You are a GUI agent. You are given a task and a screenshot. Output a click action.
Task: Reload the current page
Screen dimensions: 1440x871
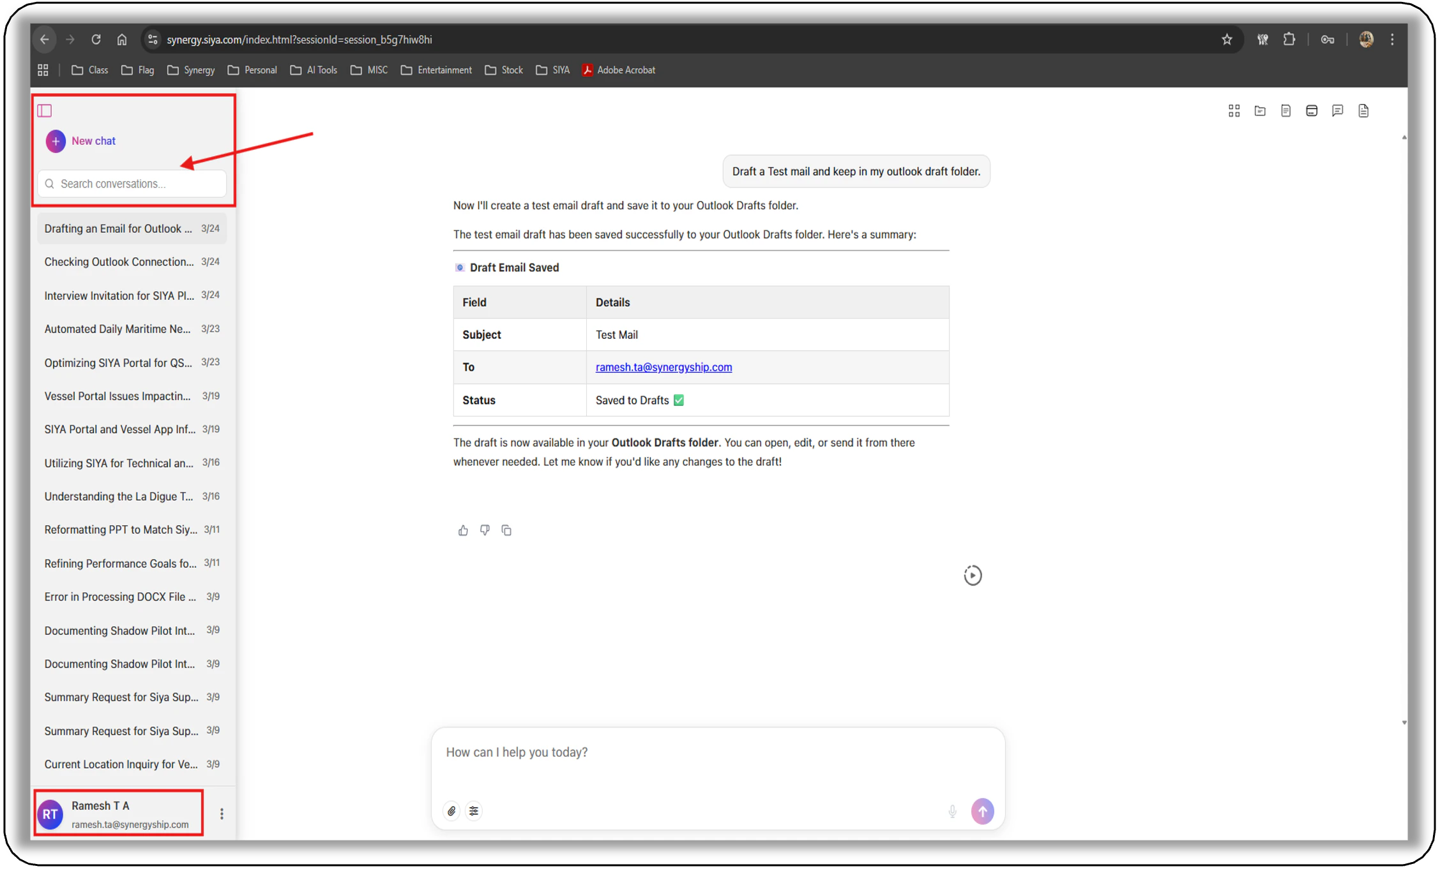[x=96, y=40]
